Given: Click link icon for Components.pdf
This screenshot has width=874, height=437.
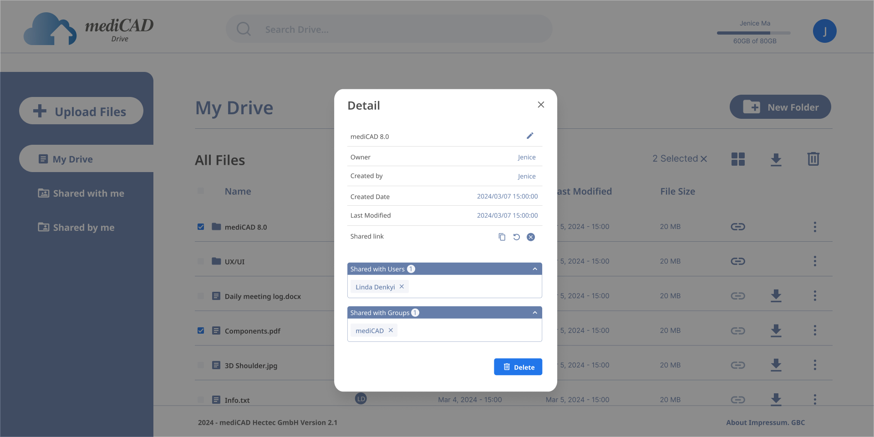Looking at the screenshot, I should pyautogui.click(x=738, y=330).
